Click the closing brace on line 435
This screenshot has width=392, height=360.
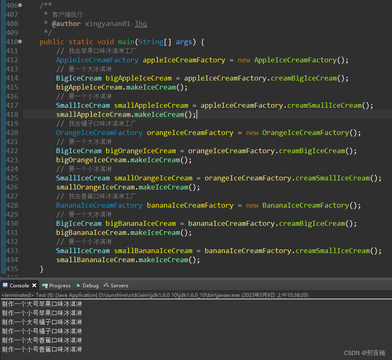(x=42, y=269)
